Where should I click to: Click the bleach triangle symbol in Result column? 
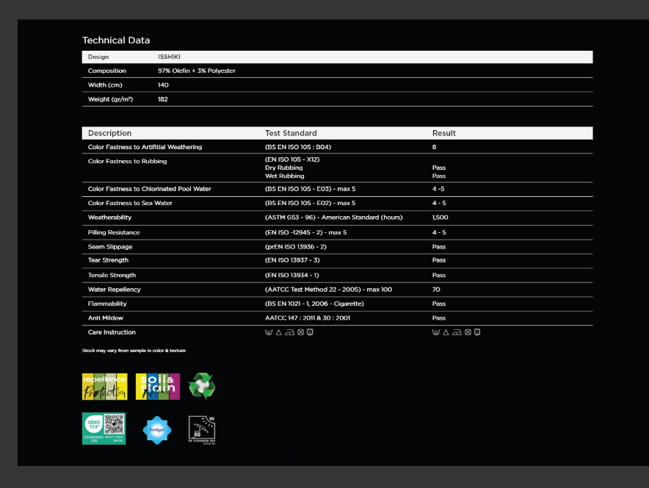click(x=446, y=332)
